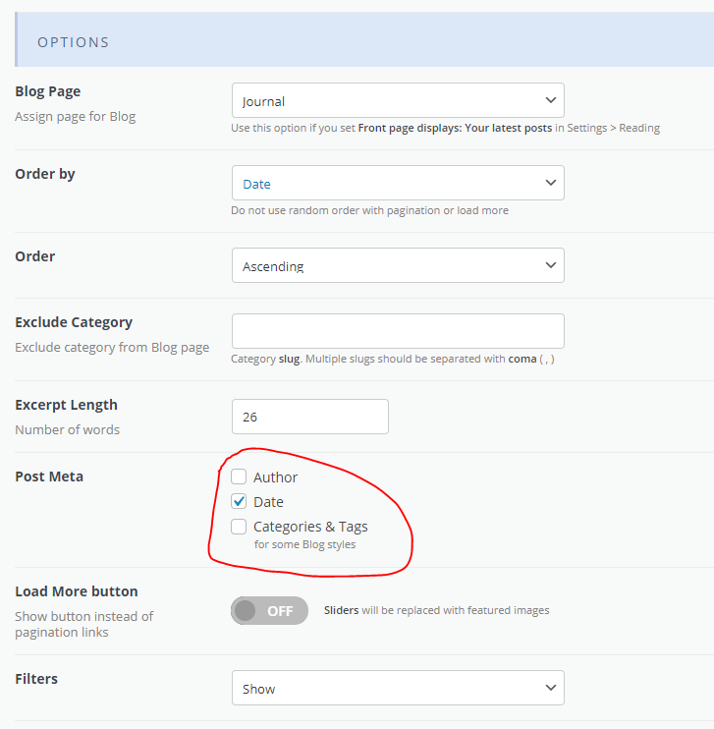This screenshot has width=714, height=729.
Task: Click the chevron arrow of Blog Page select
Action: click(x=551, y=100)
